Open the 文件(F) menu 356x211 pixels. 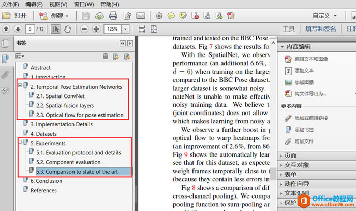[x=10, y=4]
